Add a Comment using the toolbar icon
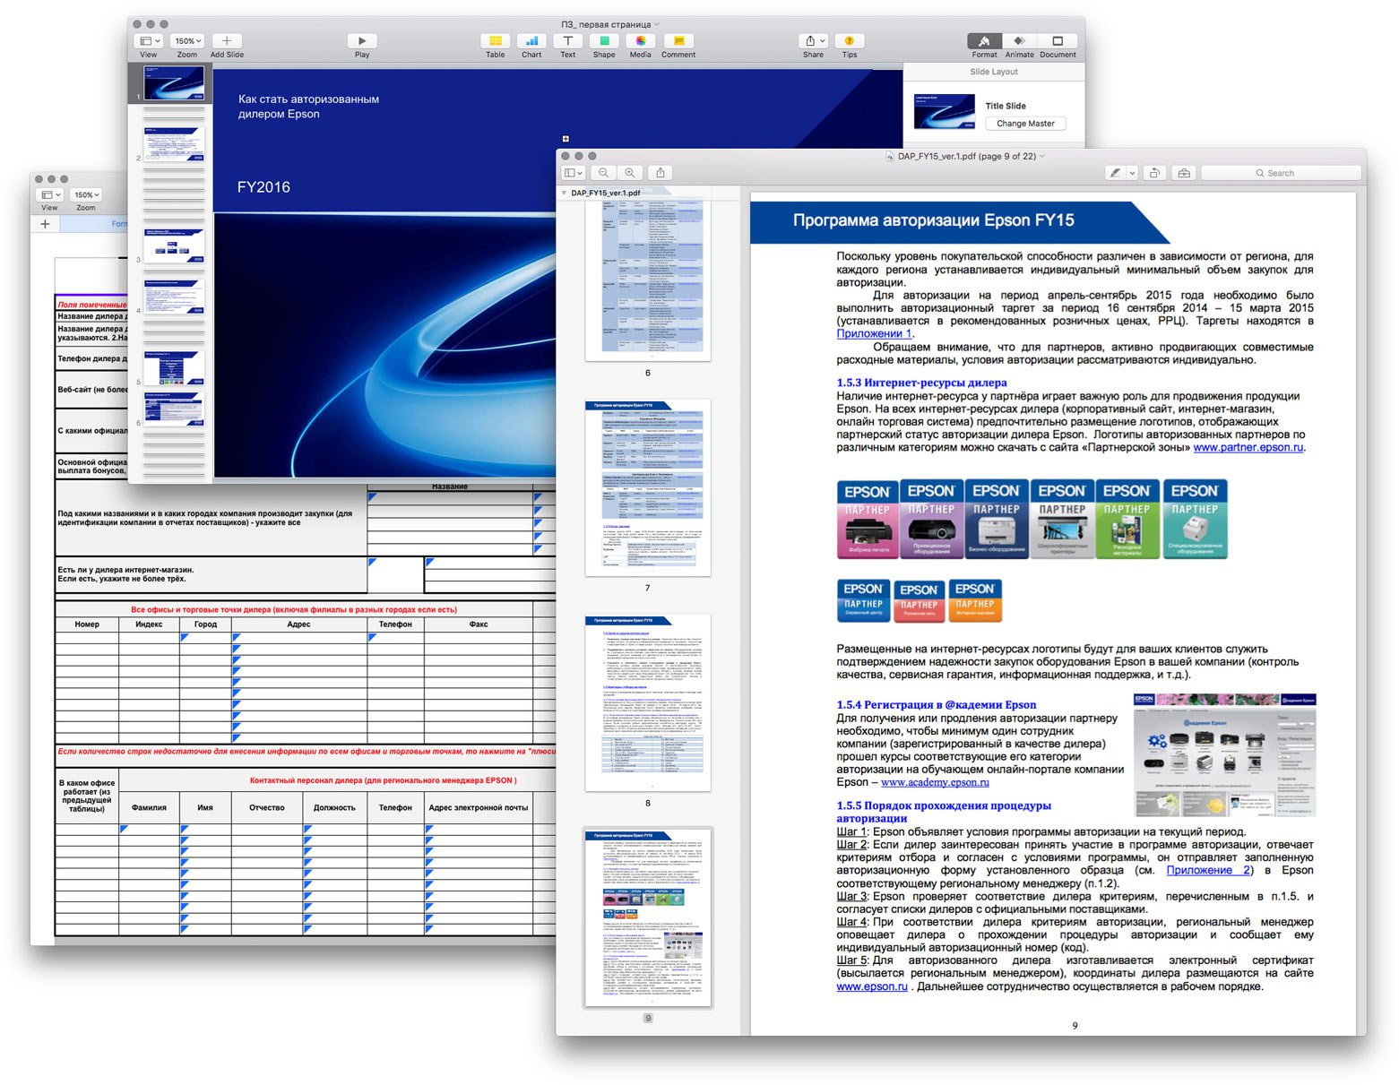Screen dimensions: 1399x1085 click(678, 41)
